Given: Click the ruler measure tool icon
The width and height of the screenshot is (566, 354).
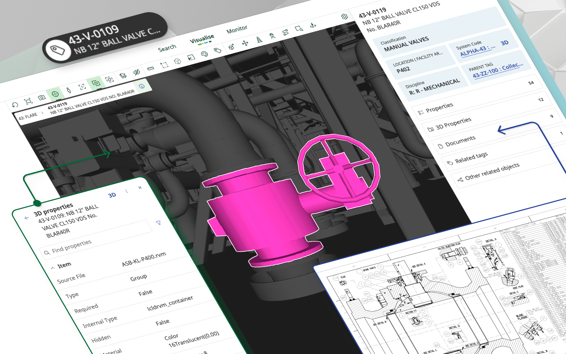Looking at the screenshot, I should pyautogui.click(x=150, y=68).
